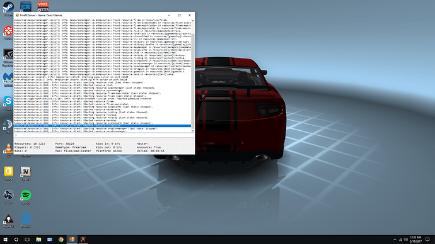Open the Voicemeeter desktop shortcut
435x244 pixels.
pyautogui.click(x=43, y=6)
